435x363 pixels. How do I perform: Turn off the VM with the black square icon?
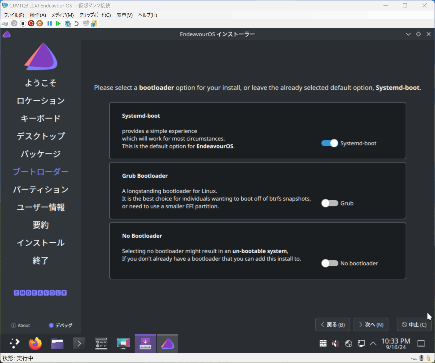pyautogui.click(x=23, y=24)
